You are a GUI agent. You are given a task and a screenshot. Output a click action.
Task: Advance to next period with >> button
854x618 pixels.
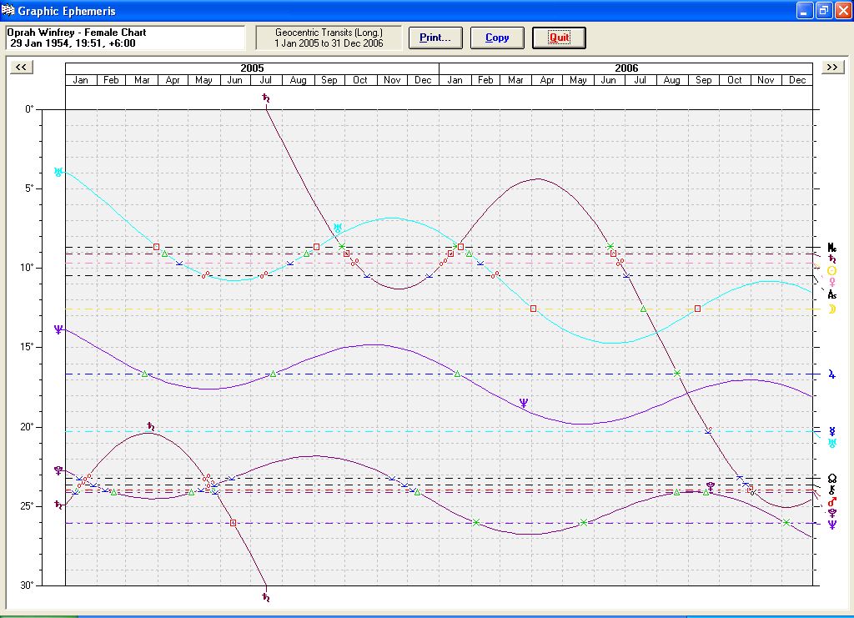click(x=831, y=68)
